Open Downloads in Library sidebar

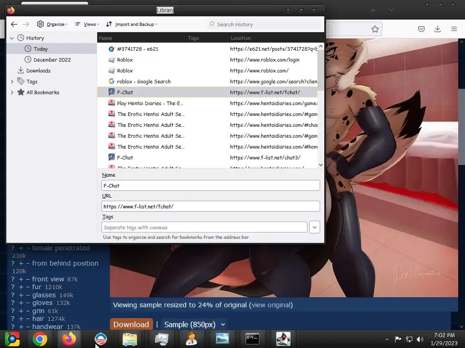coord(52,70)
